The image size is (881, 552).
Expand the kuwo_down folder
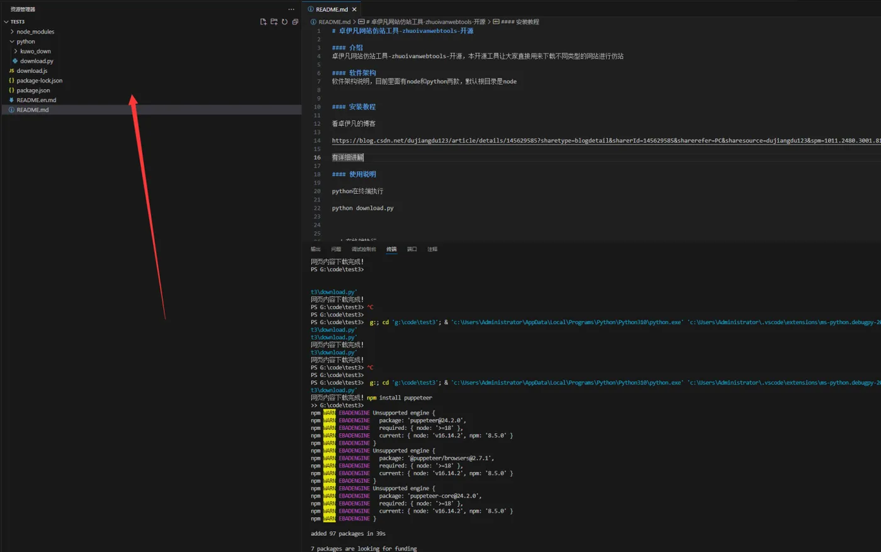(35, 52)
